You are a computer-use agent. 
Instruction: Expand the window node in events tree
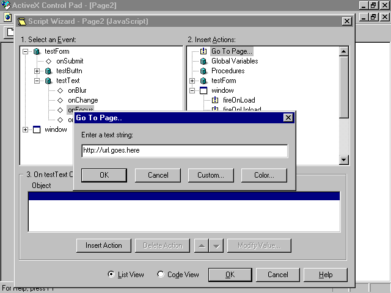26,129
